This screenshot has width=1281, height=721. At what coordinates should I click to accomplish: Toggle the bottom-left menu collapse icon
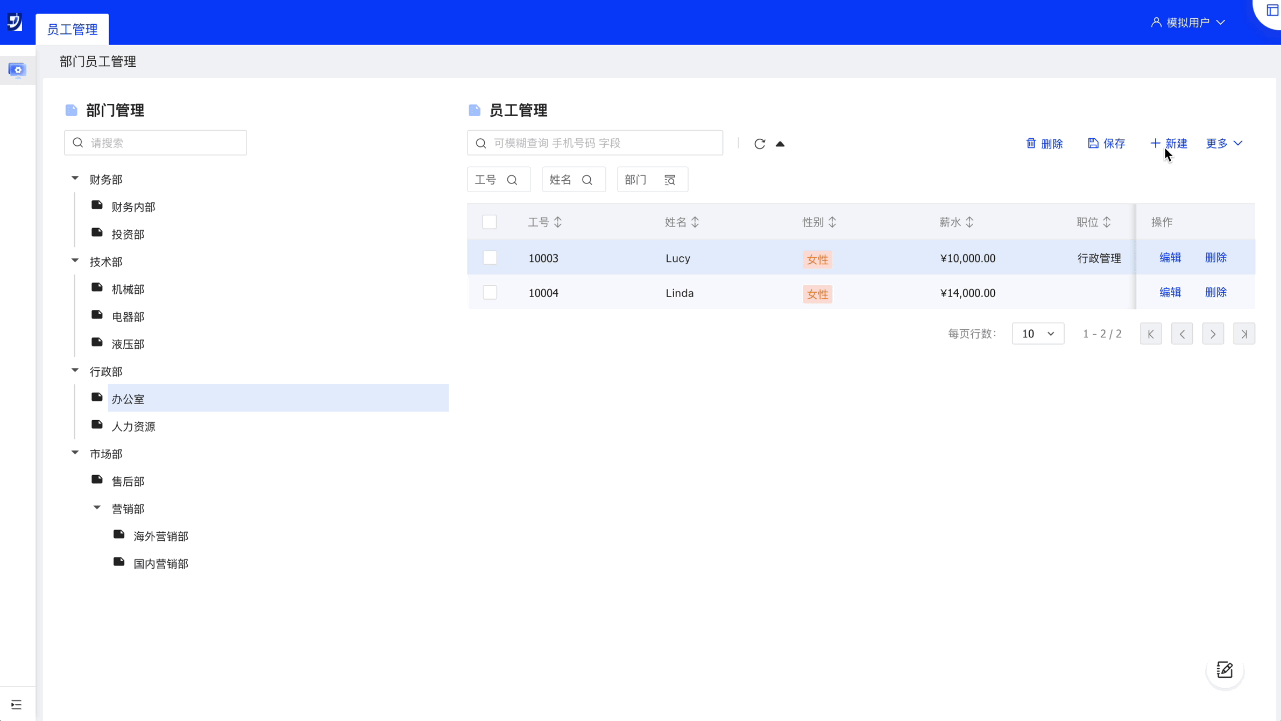(x=16, y=704)
